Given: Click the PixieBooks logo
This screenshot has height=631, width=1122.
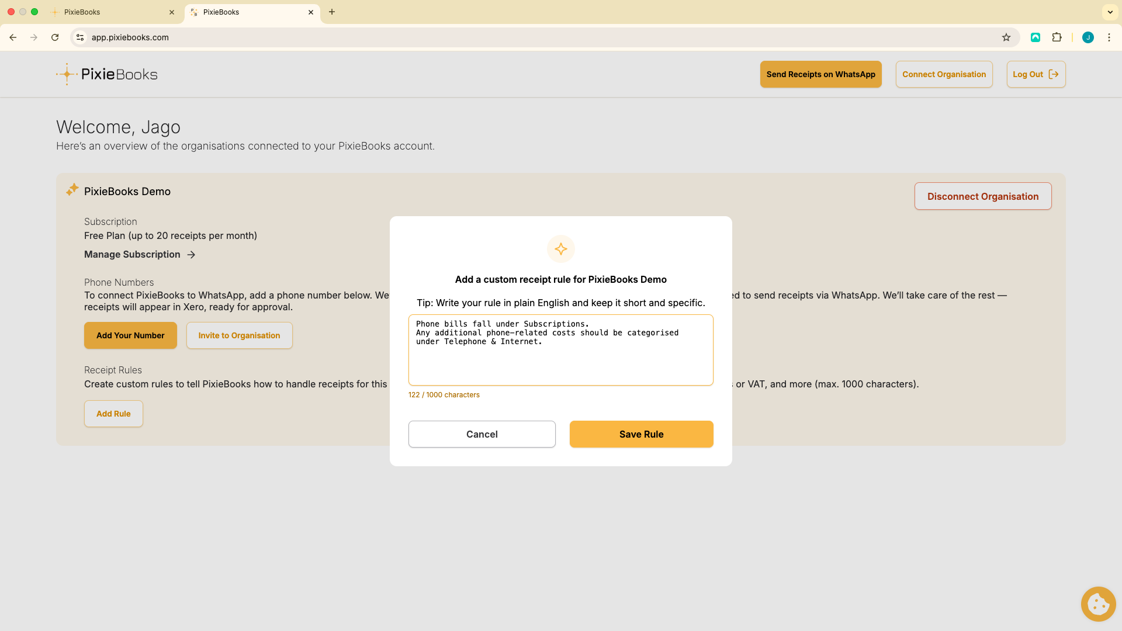Looking at the screenshot, I should [x=107, y=74].
